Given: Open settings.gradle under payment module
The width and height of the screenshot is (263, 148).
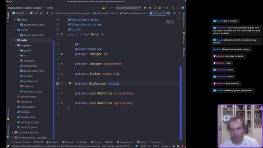Looking at the screenshot, I should 31,91.
